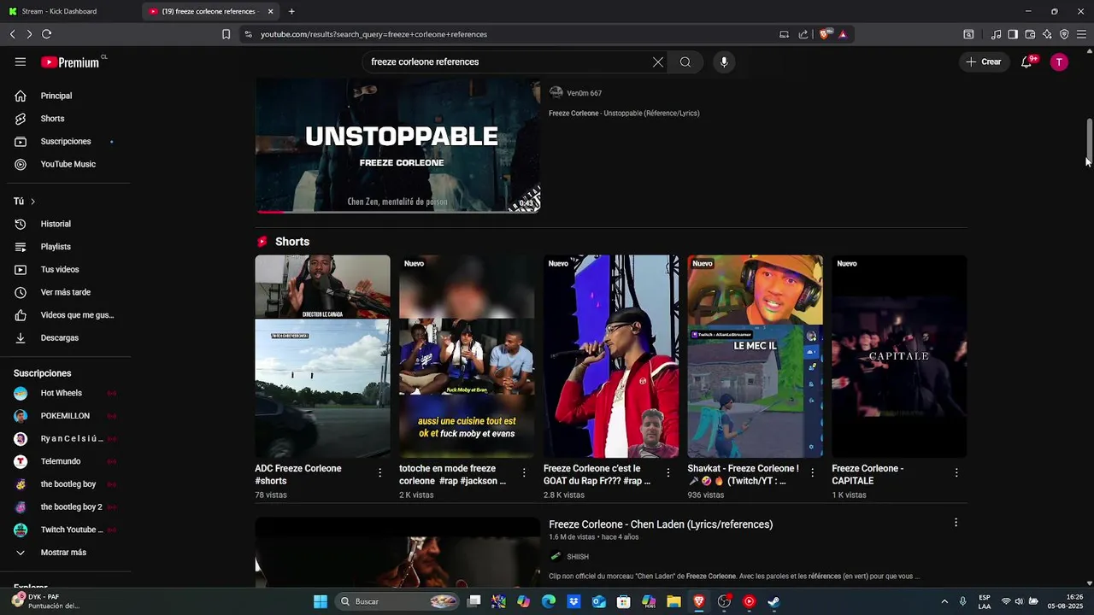Clear the search box with the X icon
The width and height of the screenshot is (1094, 615).
click(658, 61)
